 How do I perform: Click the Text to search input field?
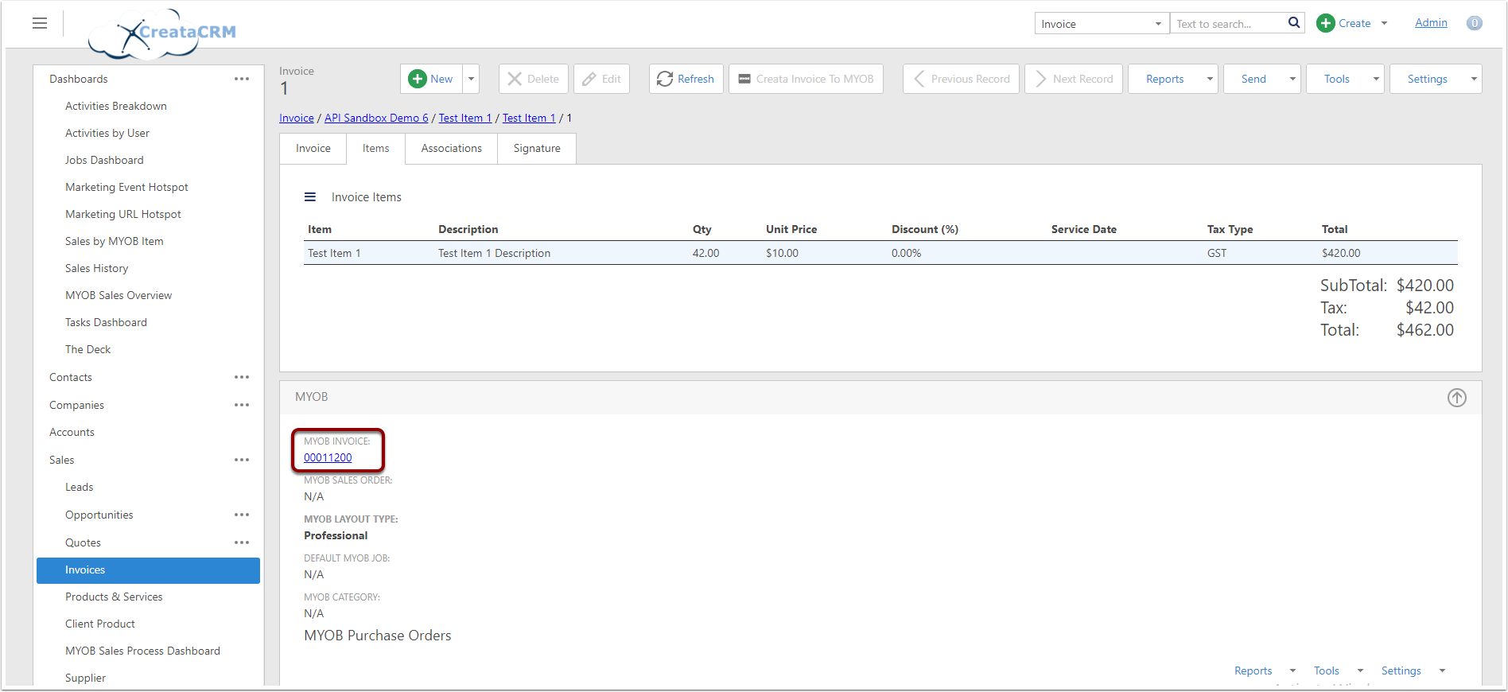pyautogui.click(x=1229, y=24)
